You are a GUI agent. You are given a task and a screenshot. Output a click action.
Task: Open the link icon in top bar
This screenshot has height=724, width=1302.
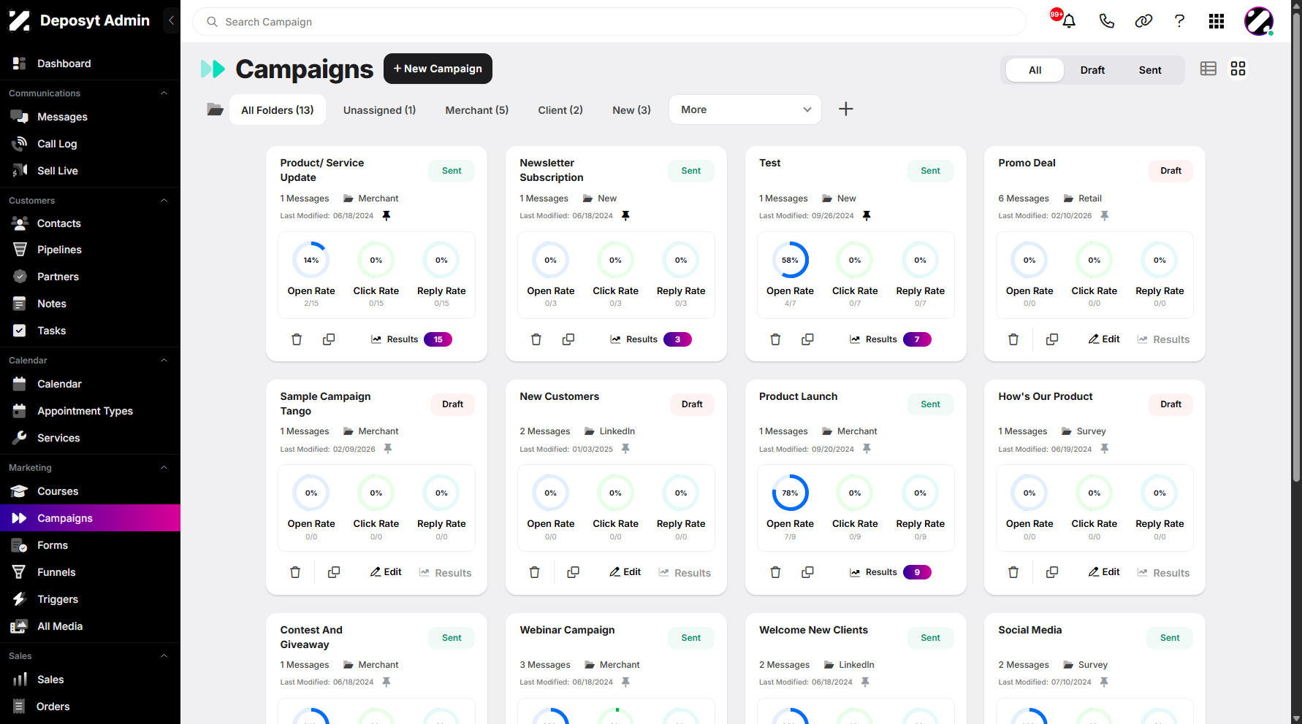pos(1143,21)
